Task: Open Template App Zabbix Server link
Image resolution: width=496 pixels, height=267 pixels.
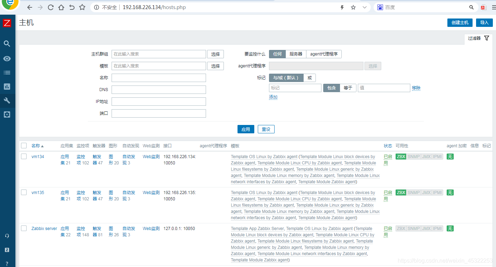Action: [x=257, y=229]
